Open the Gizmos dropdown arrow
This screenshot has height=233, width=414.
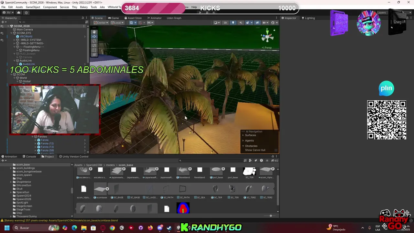point(277,23)
